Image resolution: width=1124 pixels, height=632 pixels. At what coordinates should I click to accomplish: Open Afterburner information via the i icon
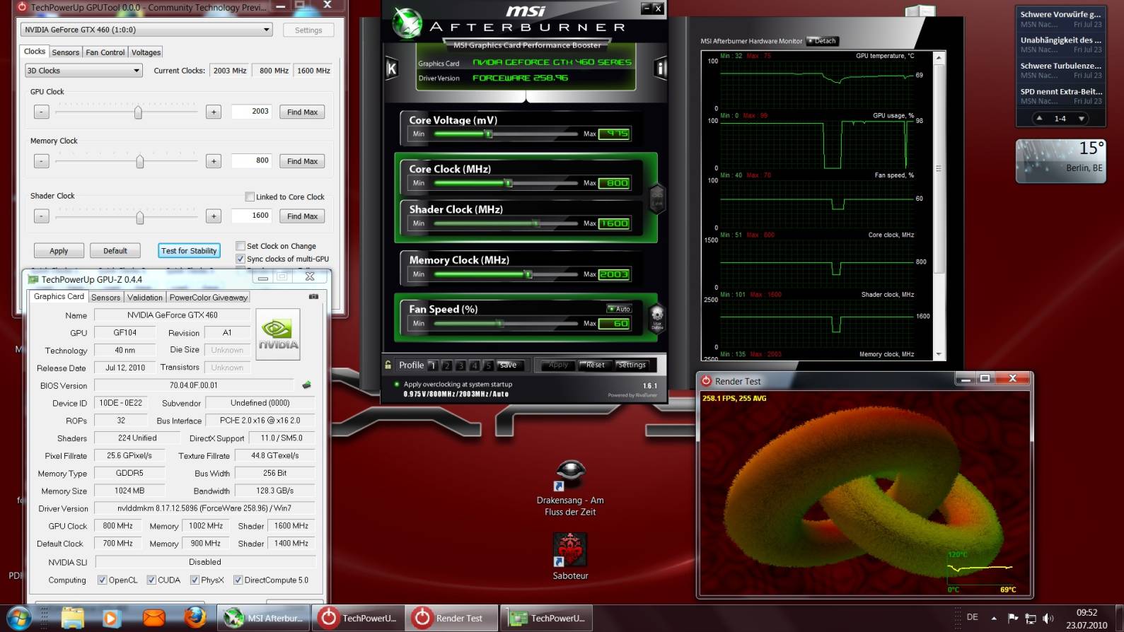tap(660, 69)
